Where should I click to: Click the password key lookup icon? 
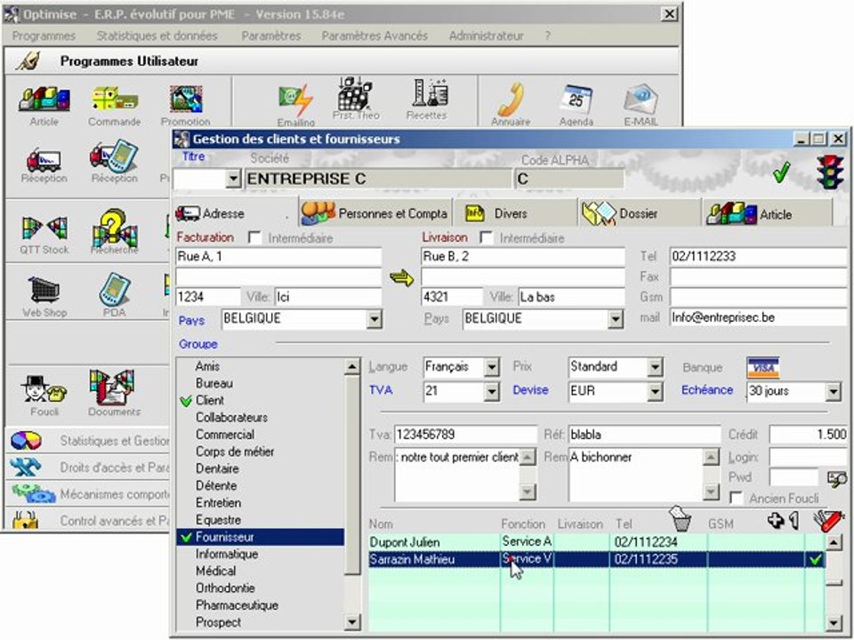pos(836,479)
